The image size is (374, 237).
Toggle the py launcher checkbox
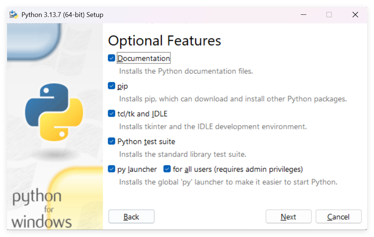(x=111, y=169)
